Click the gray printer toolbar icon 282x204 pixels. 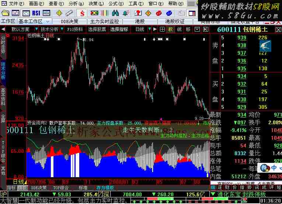coord(181,13)
